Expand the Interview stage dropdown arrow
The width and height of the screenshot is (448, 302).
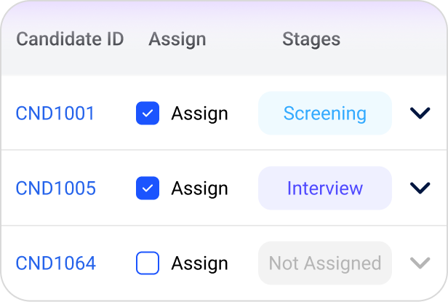tap(420, 188)
